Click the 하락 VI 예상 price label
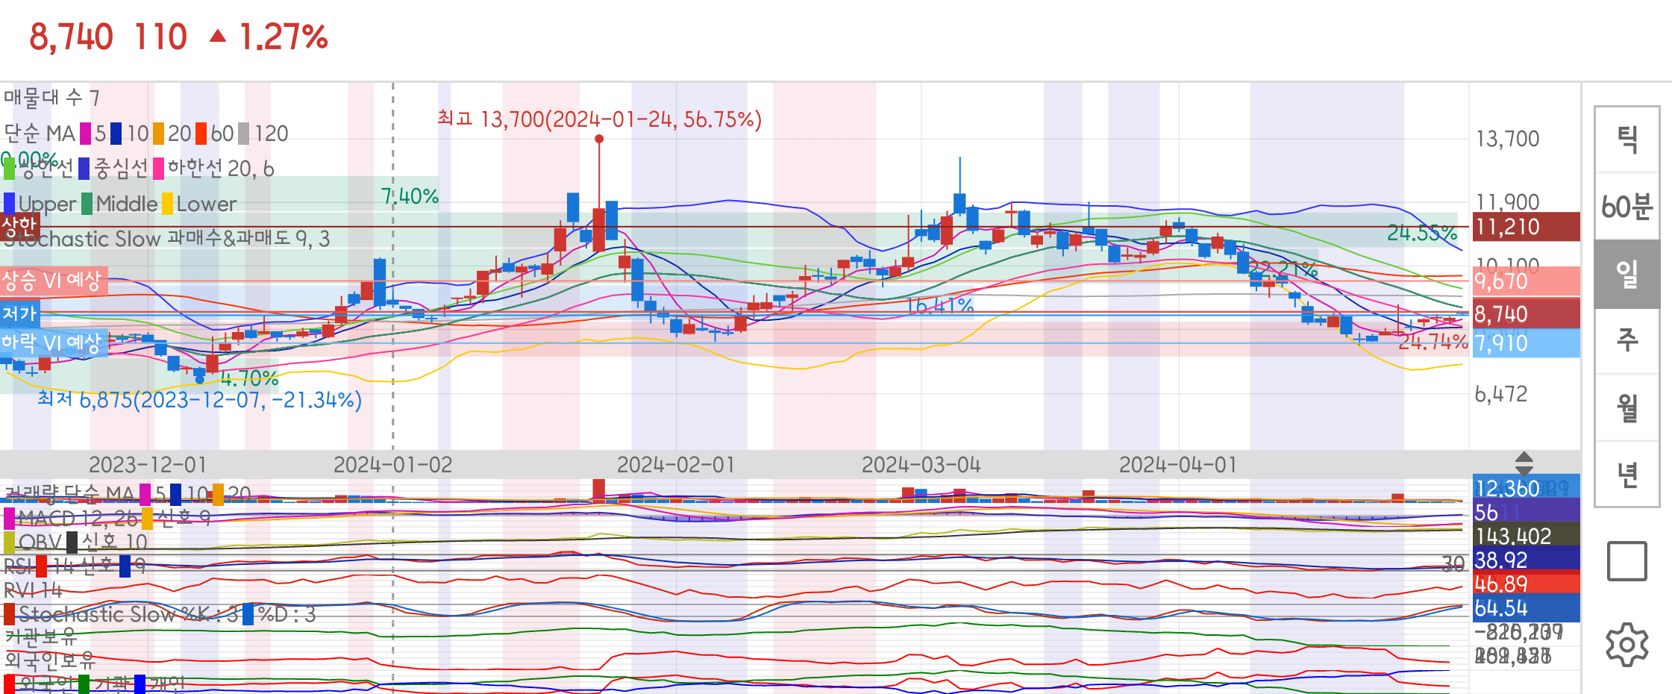 [52, 343]
